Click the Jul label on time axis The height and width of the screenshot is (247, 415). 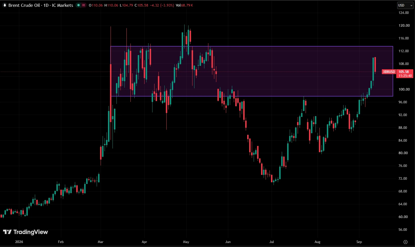[x=272, y=242]
